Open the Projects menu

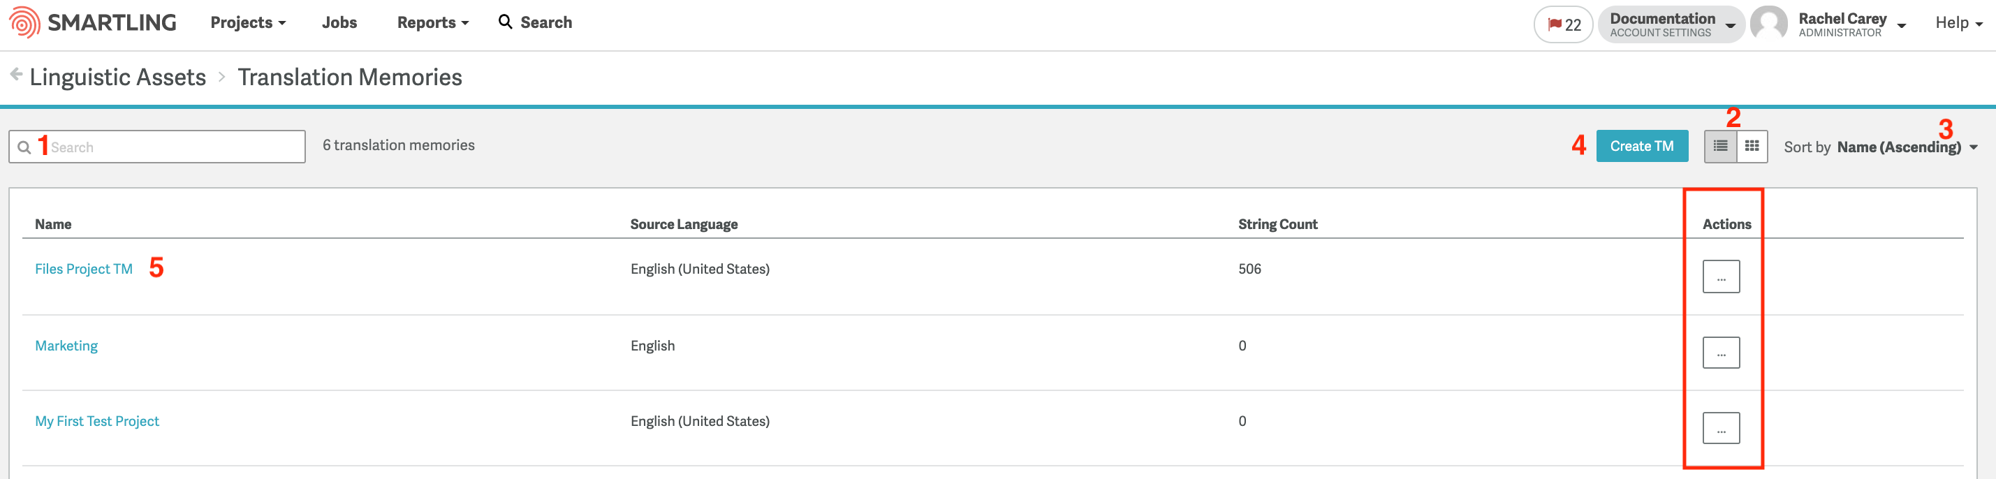pos(247,22)
